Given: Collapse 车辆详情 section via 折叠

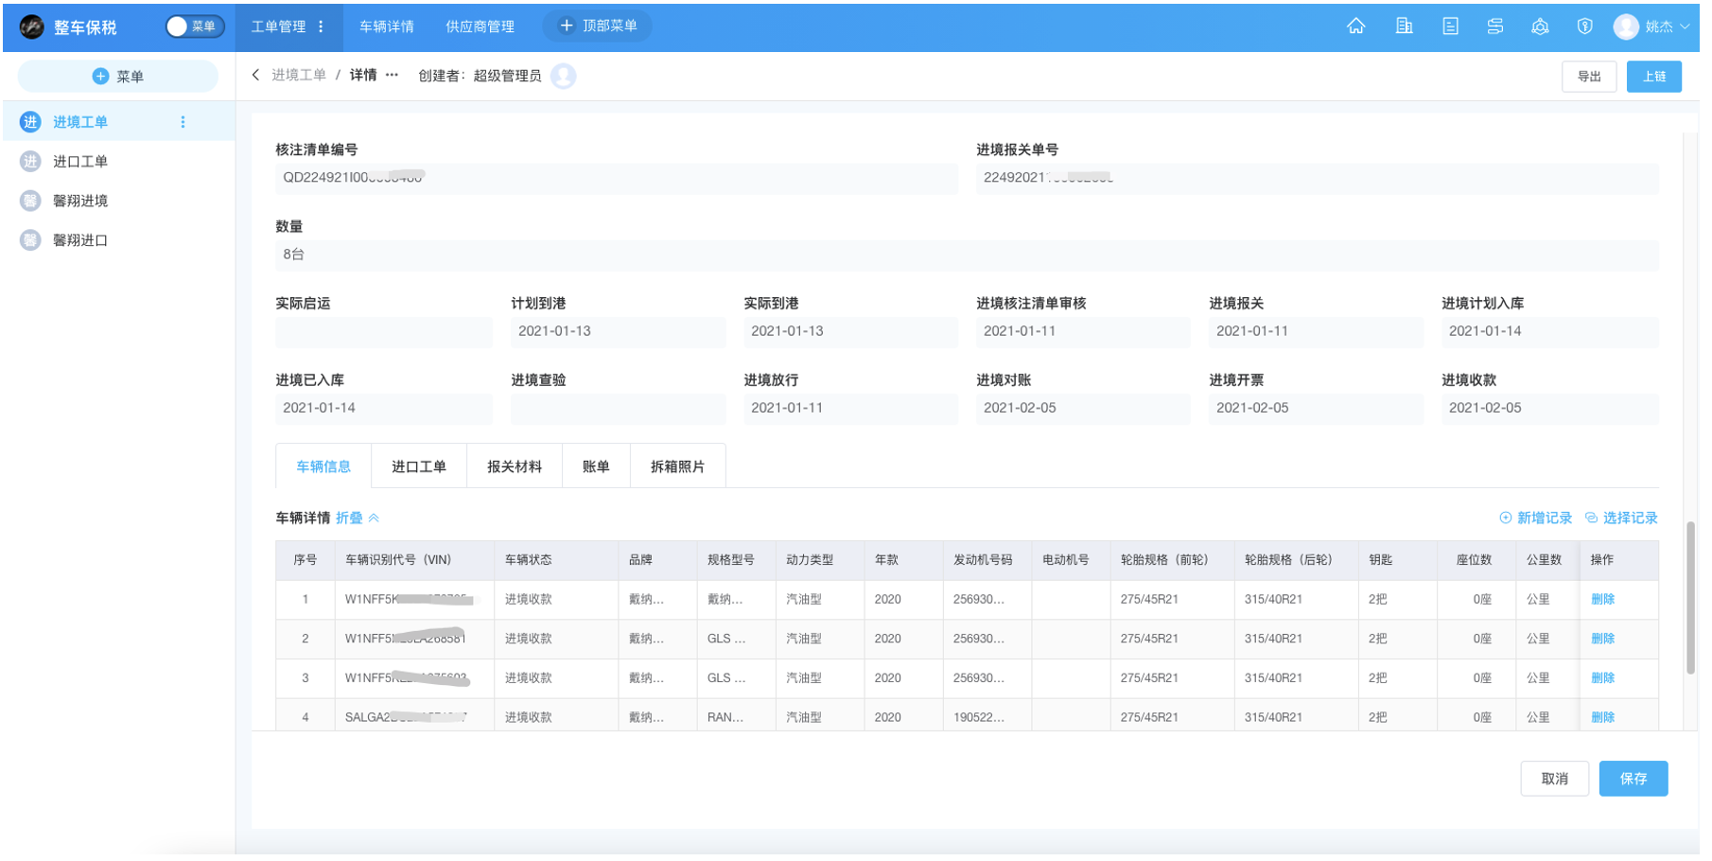Looking at the screenshot, I should point(358,518).
